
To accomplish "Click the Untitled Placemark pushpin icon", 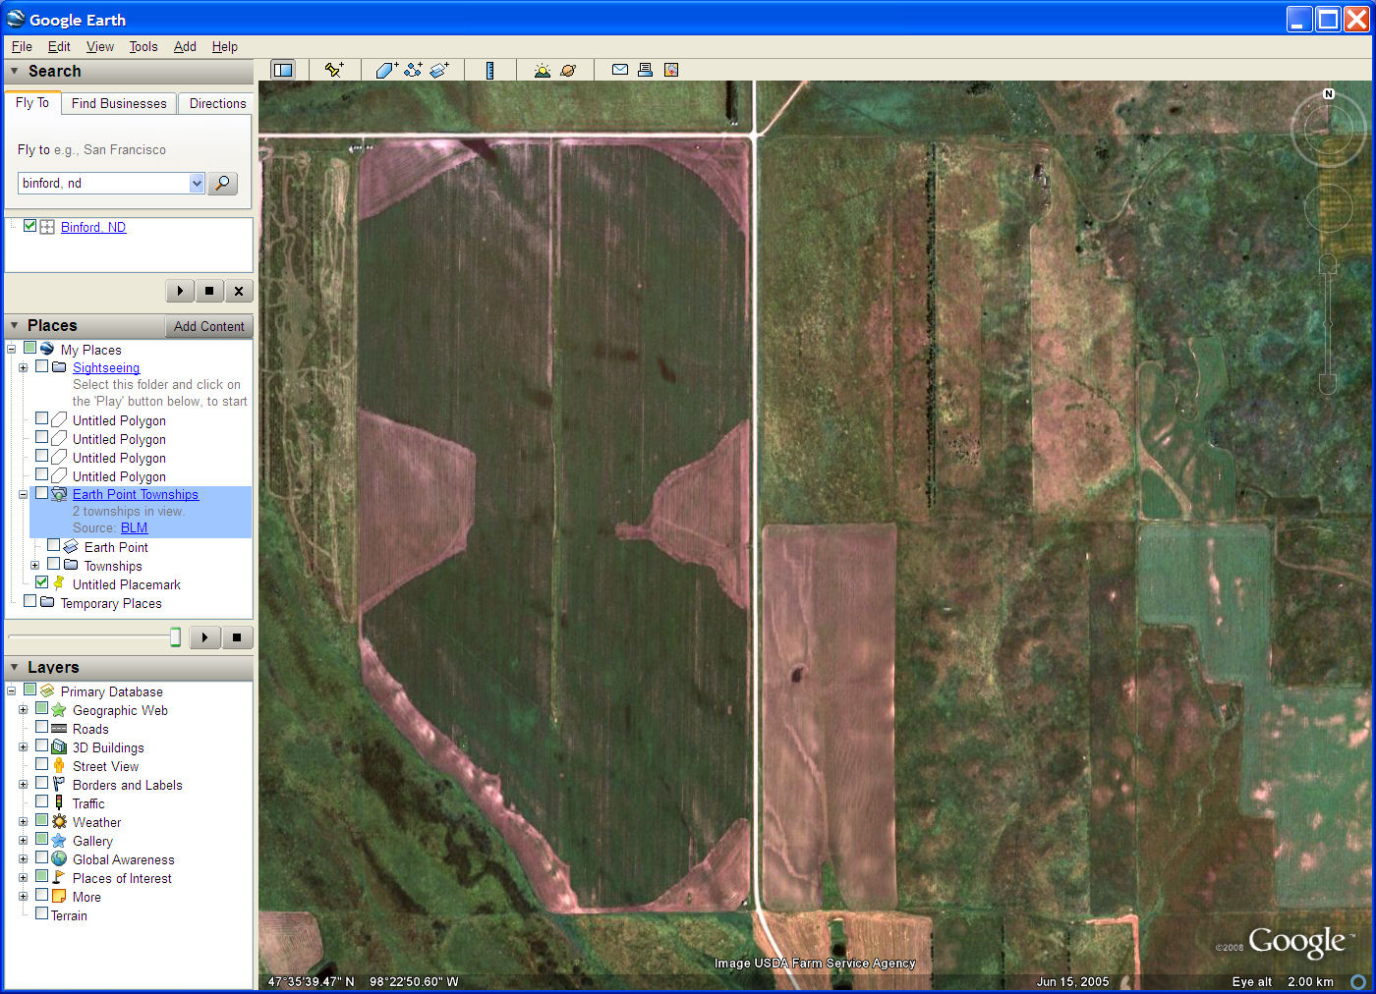I will pos(59,583).
